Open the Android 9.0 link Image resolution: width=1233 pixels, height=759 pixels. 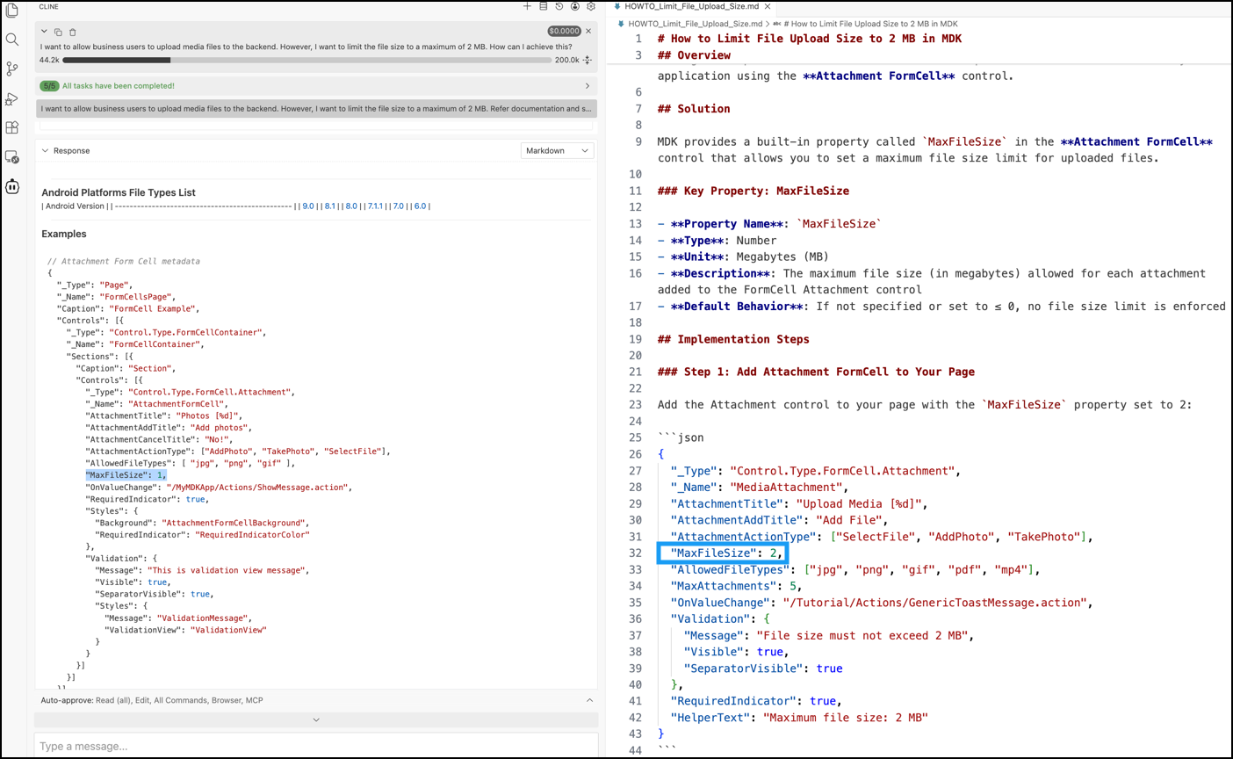point(308,206)
